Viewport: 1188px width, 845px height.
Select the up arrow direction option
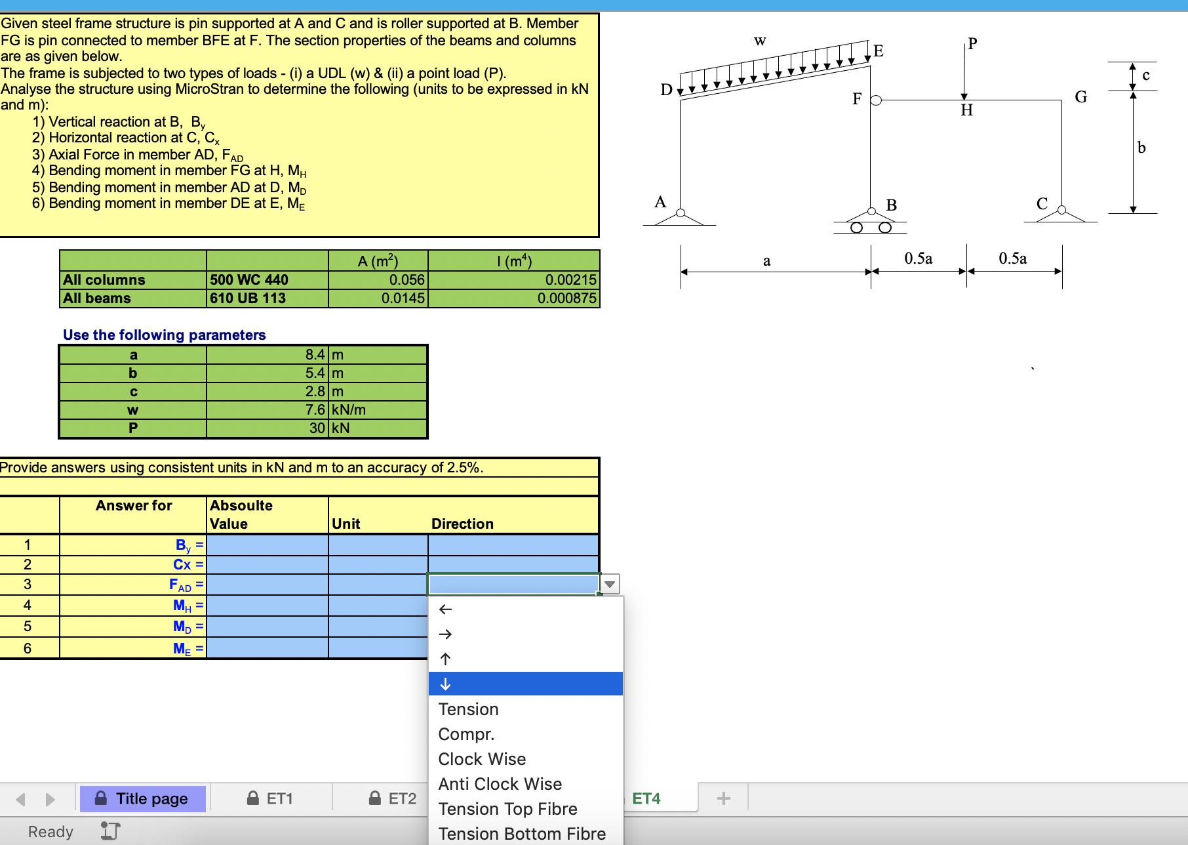(x=446, y=658)
